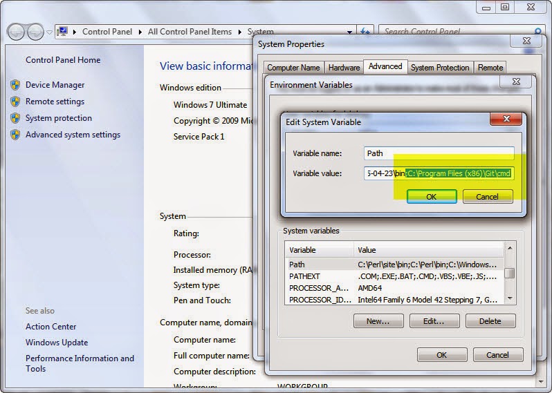Click Windows 7 Ultimate text
The height and width of the screenshot is (393, 552).
coord(210,105)
